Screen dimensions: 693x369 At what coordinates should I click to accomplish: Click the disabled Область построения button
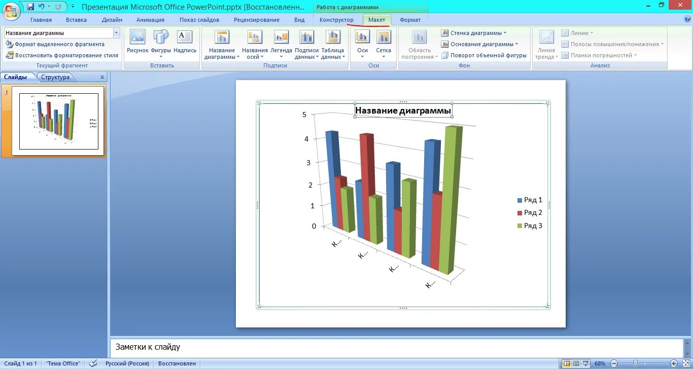click(419, 45)
